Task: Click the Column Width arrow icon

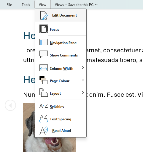Action: 44,68
